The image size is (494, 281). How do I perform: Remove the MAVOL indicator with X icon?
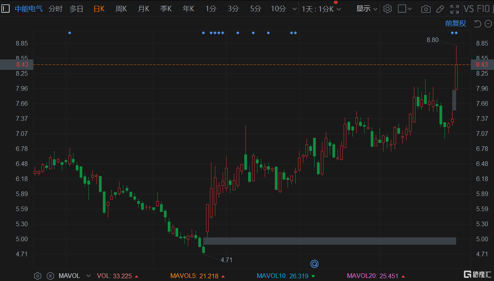[x=50, y=276]
